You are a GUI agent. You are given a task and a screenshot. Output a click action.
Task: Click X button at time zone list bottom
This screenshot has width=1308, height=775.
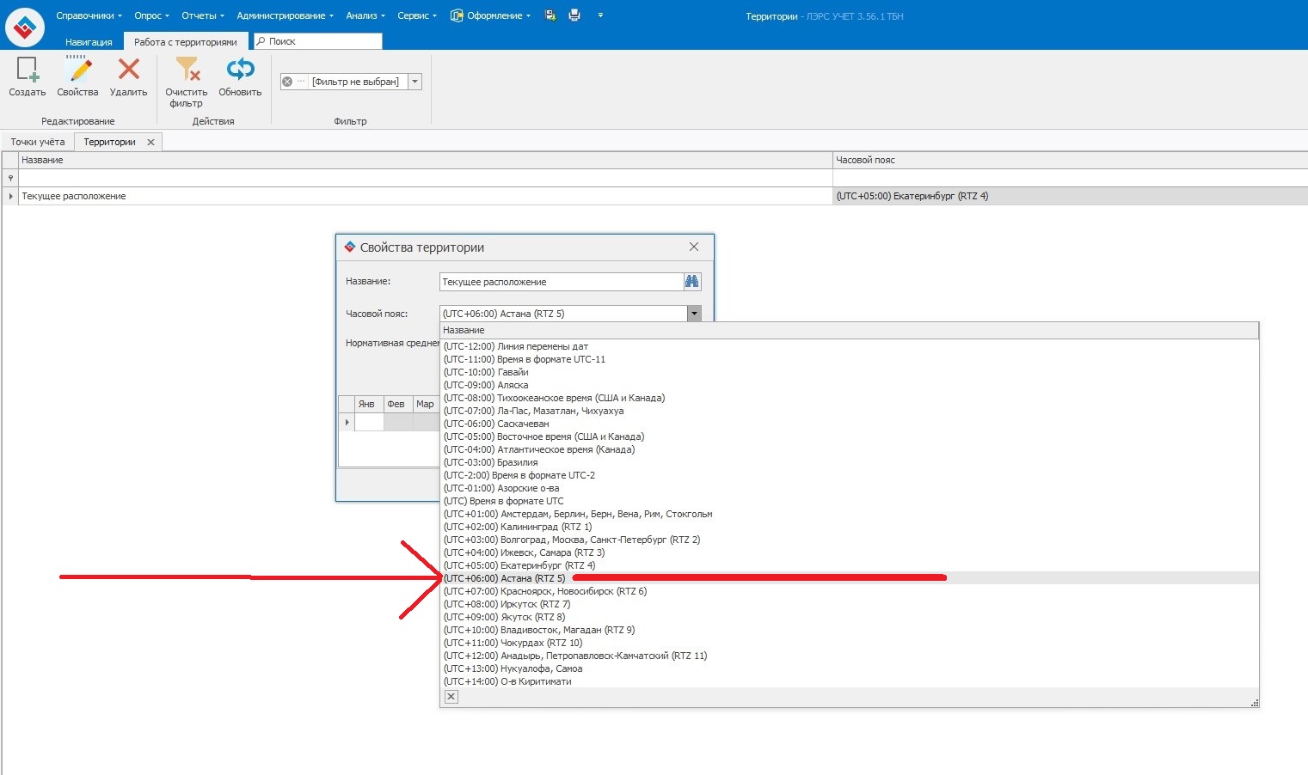[451, 697]
